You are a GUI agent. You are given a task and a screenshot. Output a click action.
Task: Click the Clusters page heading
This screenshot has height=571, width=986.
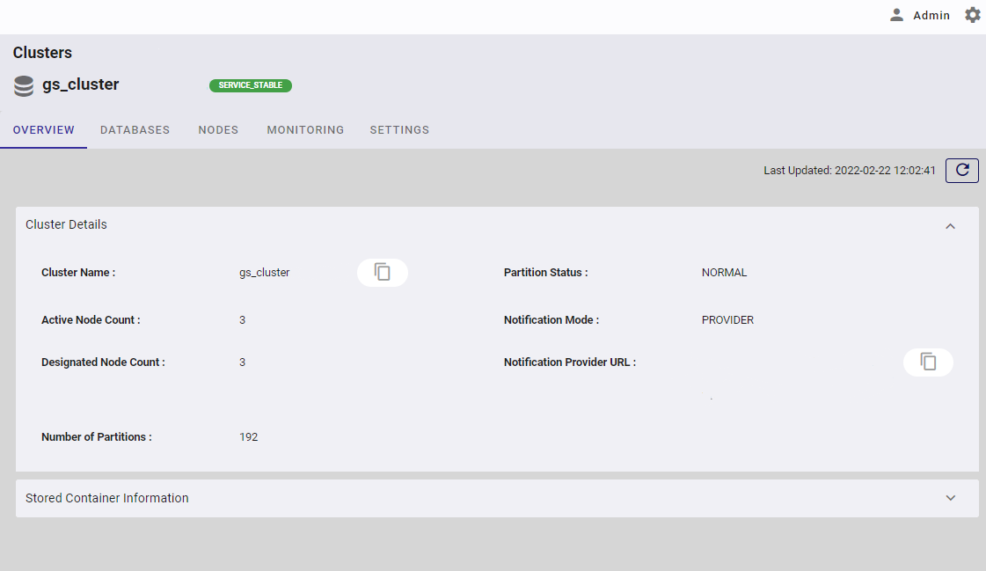coord(42,53)
